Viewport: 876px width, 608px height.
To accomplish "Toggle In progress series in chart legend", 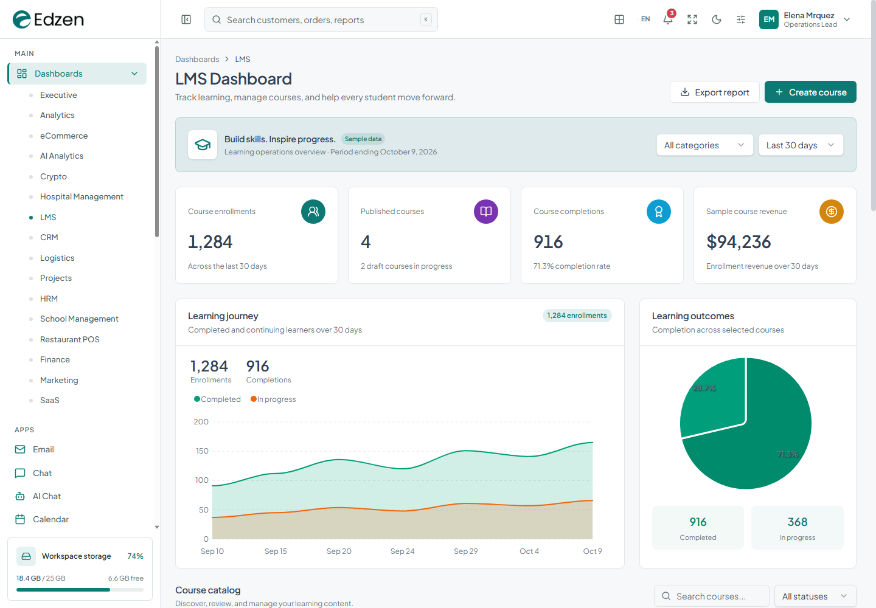I will pyautogui.click(x=273, y=399).
